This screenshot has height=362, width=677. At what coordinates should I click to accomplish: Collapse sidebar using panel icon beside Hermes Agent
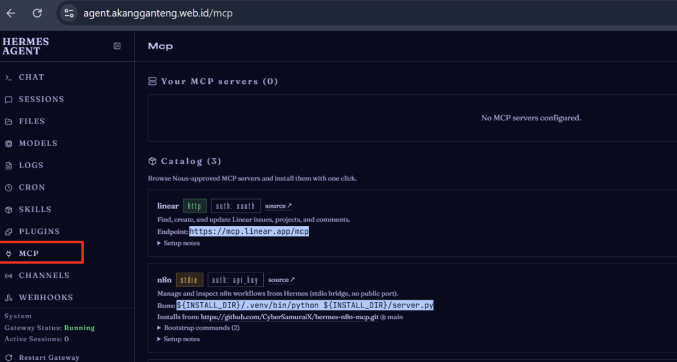pyautogui.click(x=117, y=46)
